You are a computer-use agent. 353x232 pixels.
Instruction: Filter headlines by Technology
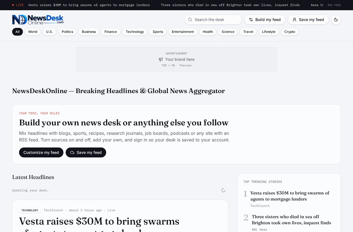pos(135,32)
